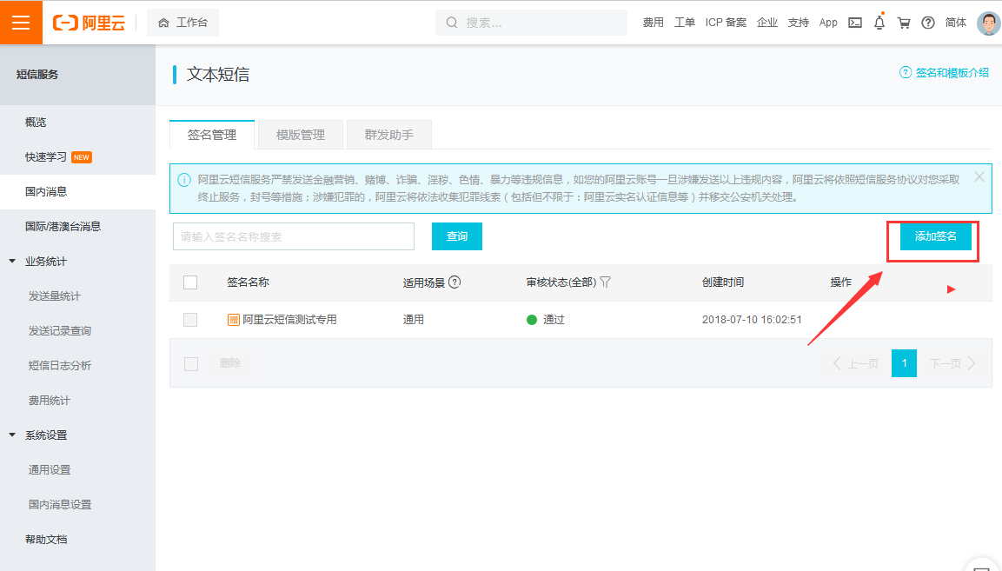Switch to the 群发助手 tab

388,135
